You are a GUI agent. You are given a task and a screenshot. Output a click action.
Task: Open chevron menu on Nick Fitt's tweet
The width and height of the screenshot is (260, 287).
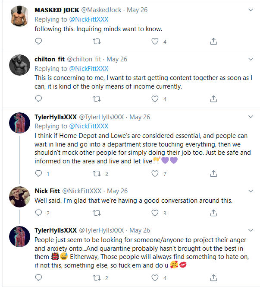tap(251, 191)
